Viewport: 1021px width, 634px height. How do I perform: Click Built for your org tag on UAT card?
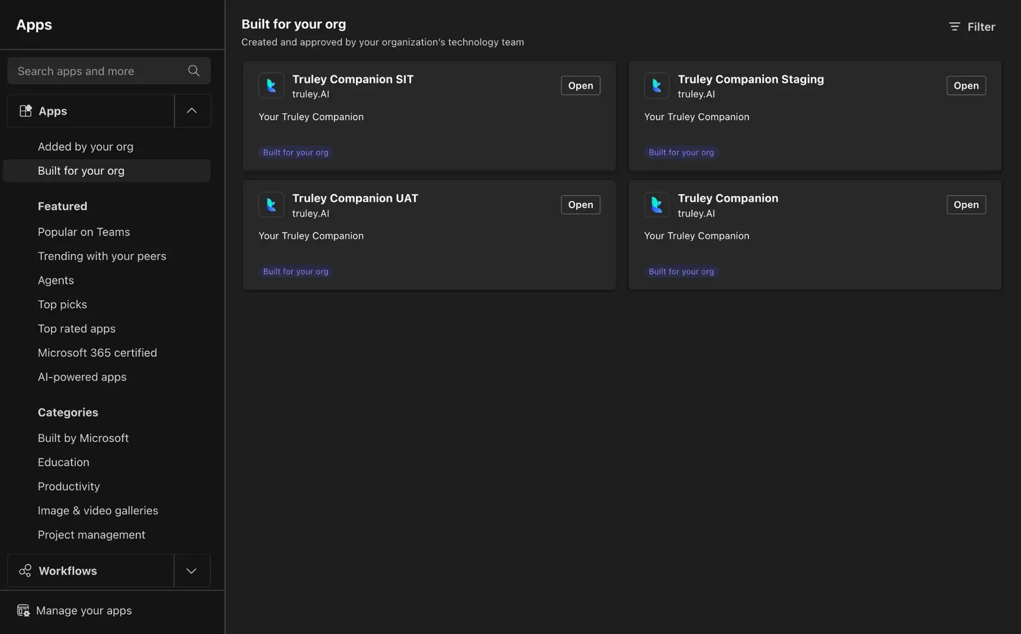[x=295, y=271]
